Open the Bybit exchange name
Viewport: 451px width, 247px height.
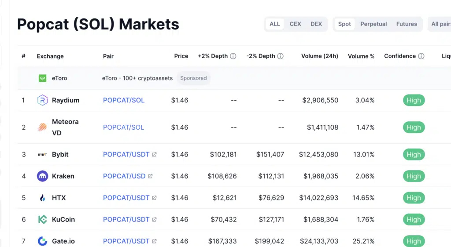60,154
